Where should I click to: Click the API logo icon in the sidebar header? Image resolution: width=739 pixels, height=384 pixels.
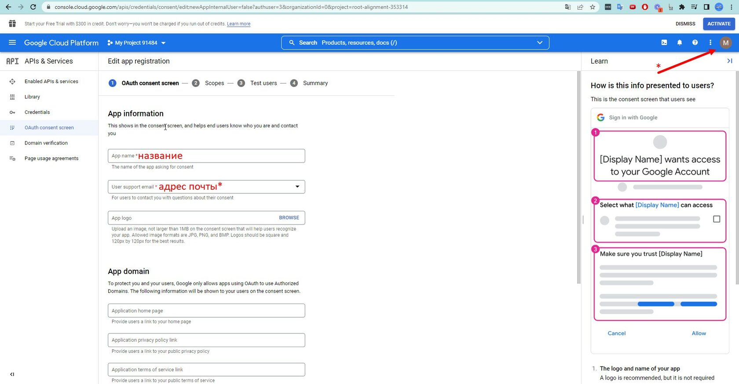click(x=12, y=61)
